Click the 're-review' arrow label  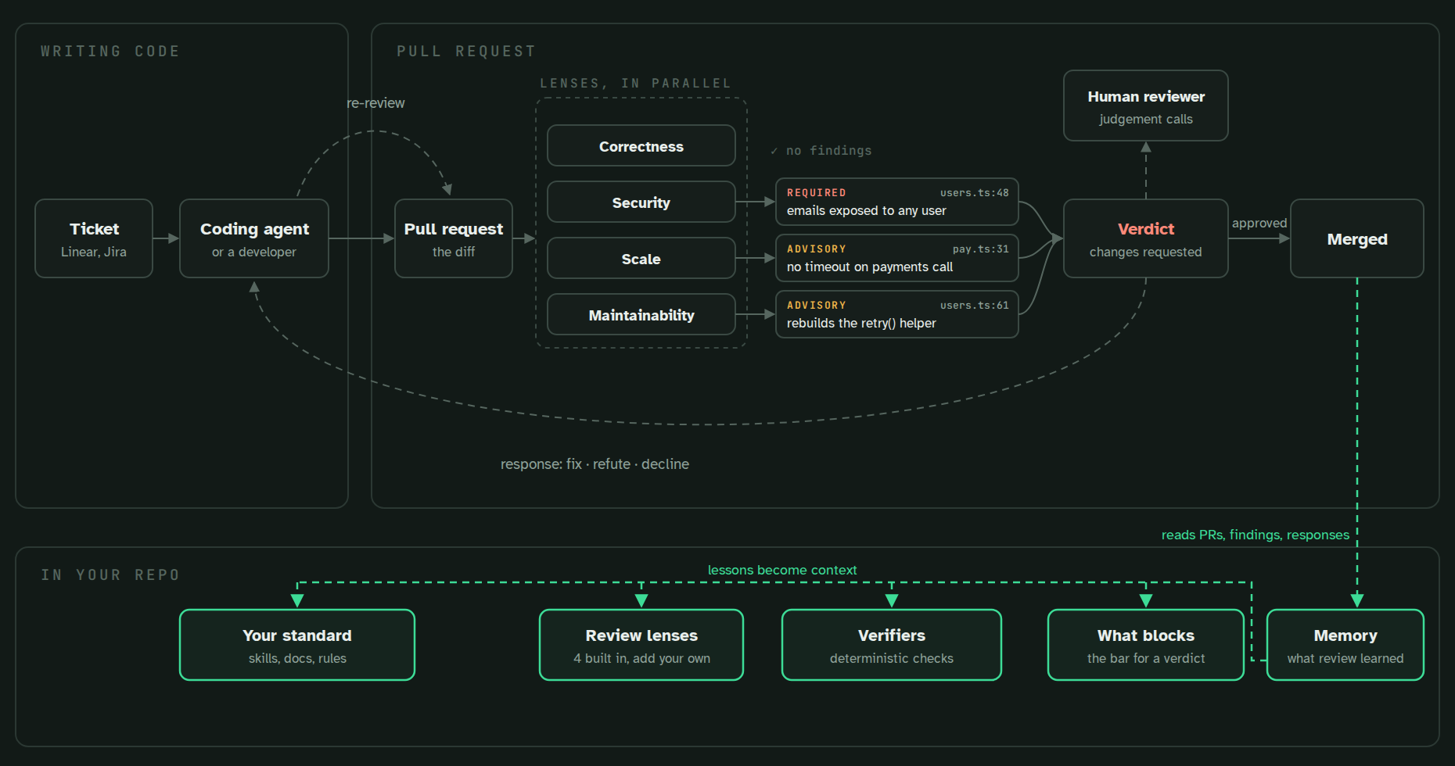pos(375,103)
